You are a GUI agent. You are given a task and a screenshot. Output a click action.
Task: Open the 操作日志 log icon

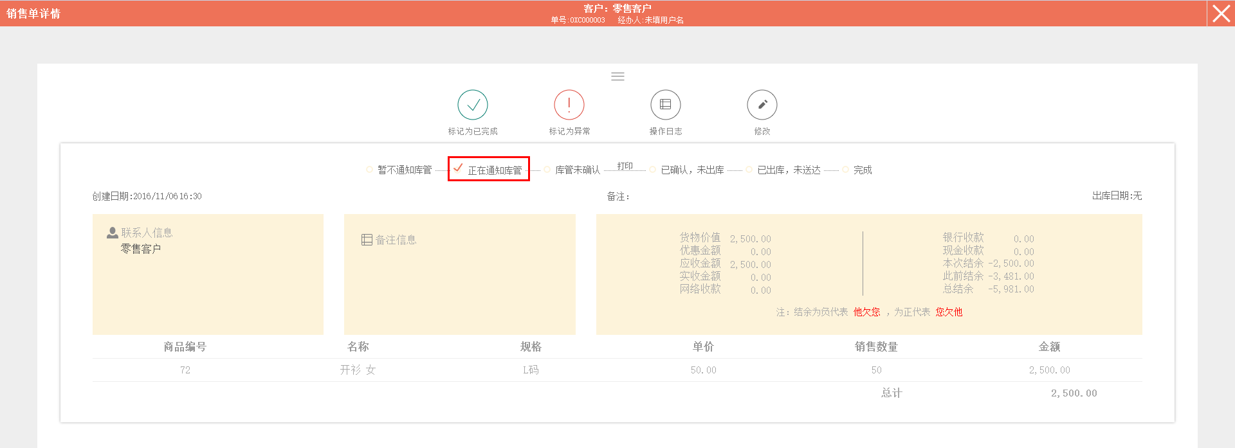click(x=666, y=105)
